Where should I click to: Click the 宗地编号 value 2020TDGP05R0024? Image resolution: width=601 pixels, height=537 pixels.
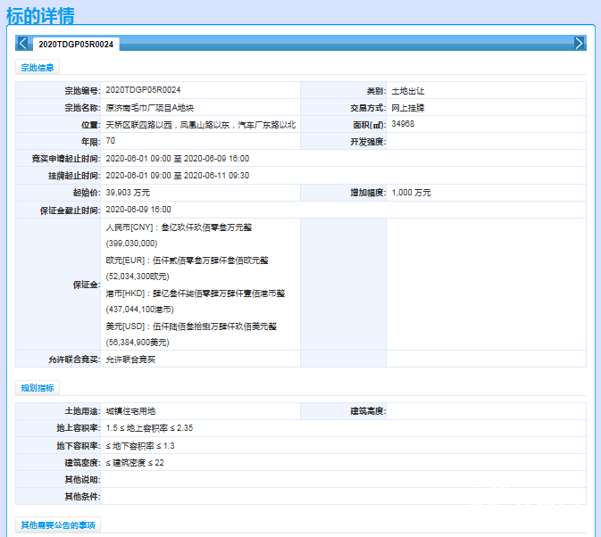point(143,91)
